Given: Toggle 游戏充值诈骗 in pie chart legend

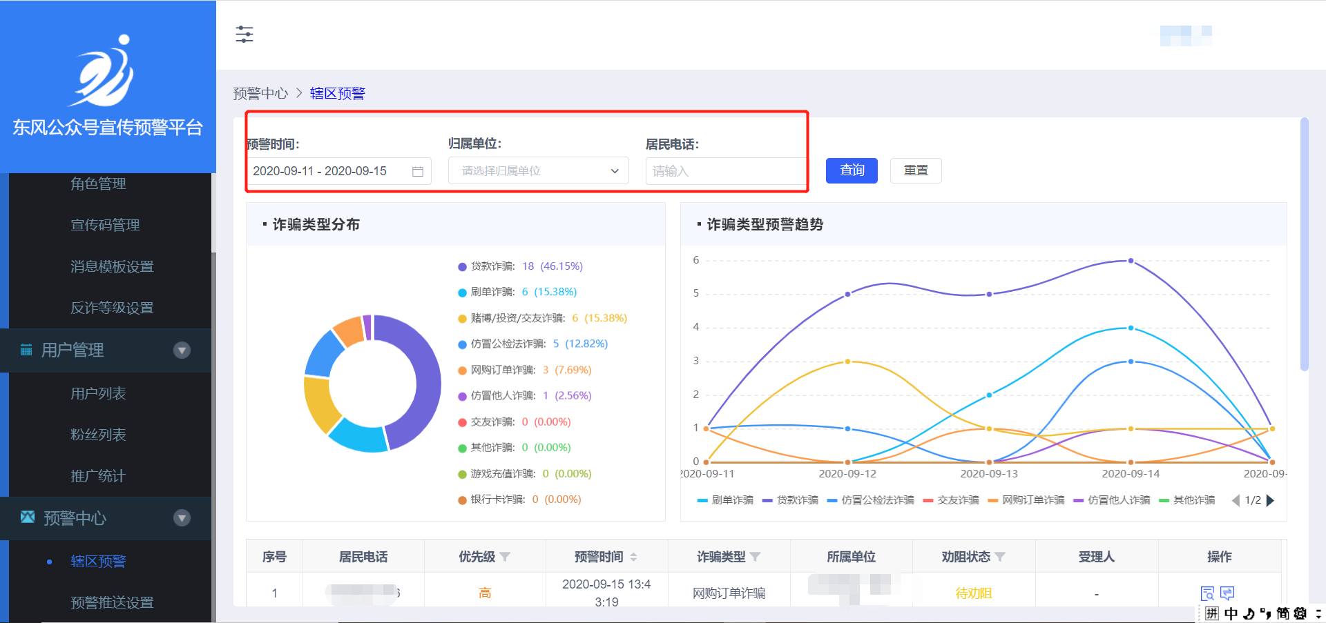Looking at the screenshot, I should 525,473.
